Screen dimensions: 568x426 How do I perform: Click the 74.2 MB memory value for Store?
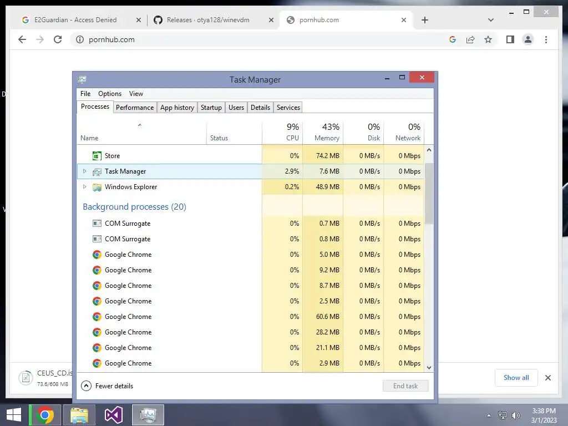tap(327, 156)
